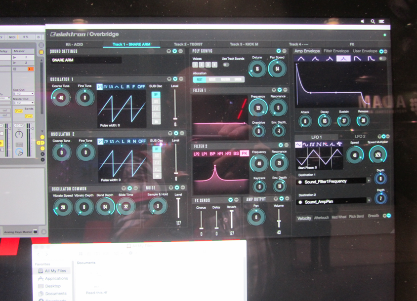Viewport: 417px width, 301px height.
Task: Toggle the Amp Envelope panel switch
Action: point(382,58)
